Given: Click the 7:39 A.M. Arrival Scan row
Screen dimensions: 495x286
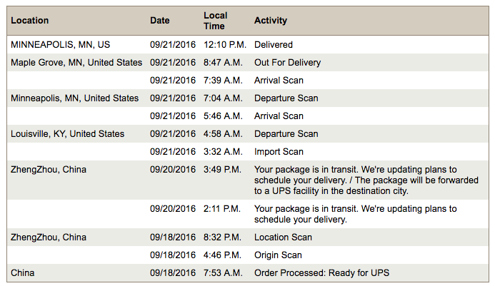Looking at the screenshot, I should coord(248,81).
